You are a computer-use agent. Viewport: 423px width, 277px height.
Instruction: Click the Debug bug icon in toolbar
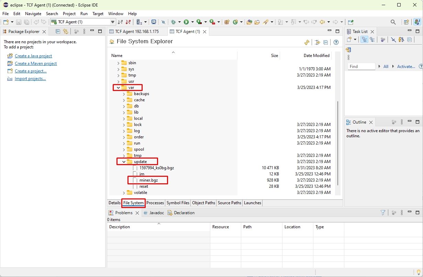174,22
